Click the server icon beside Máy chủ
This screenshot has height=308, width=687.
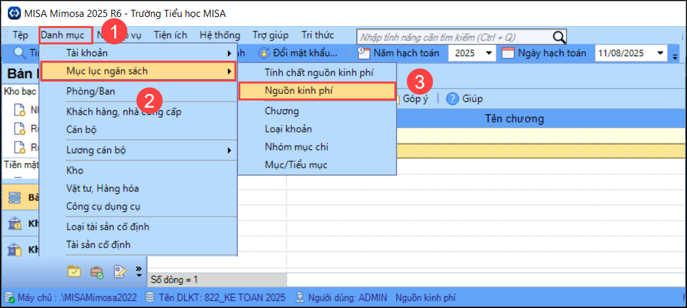[10, 298]
